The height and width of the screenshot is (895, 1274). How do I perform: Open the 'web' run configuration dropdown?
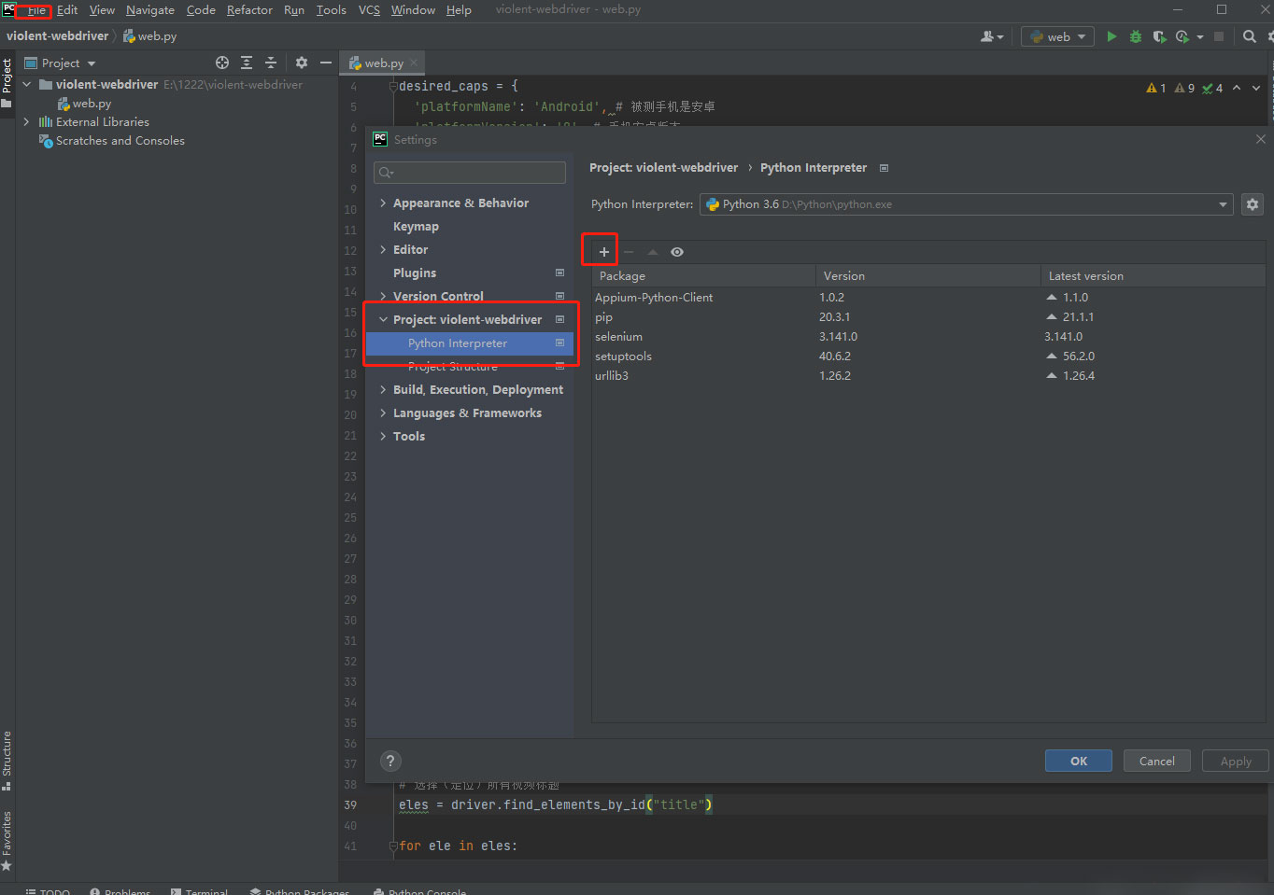[x=1058, y=36]
